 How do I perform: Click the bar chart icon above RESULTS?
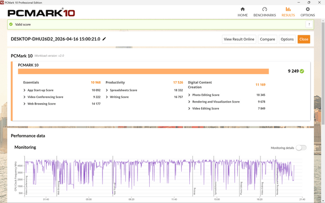pos(288,9)
